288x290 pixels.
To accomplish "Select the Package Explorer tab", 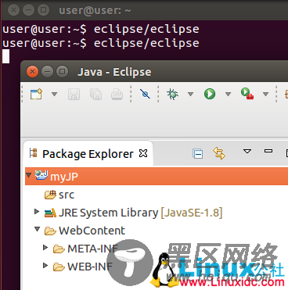I will pos(88,154).
